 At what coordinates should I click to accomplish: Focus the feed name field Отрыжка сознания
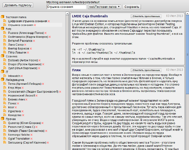[x=67, y=7]
